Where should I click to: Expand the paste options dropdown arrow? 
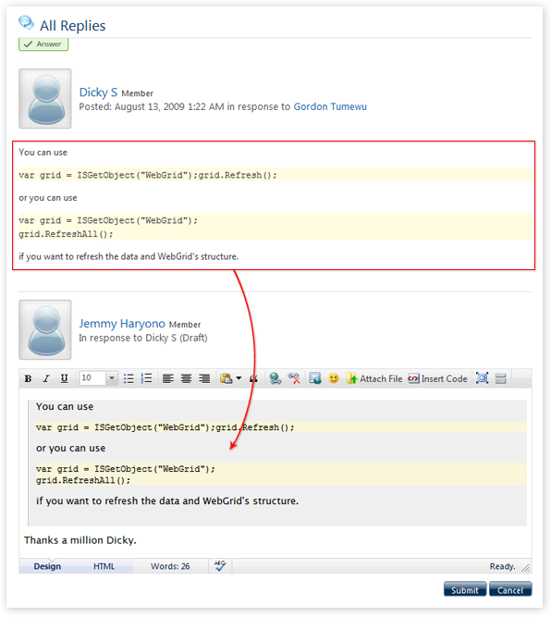[239, 378]
